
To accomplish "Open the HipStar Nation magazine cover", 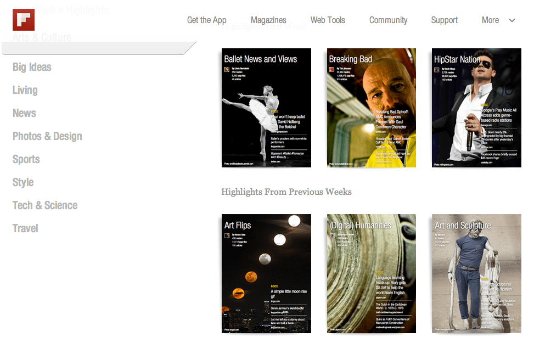I will [476, 108].
